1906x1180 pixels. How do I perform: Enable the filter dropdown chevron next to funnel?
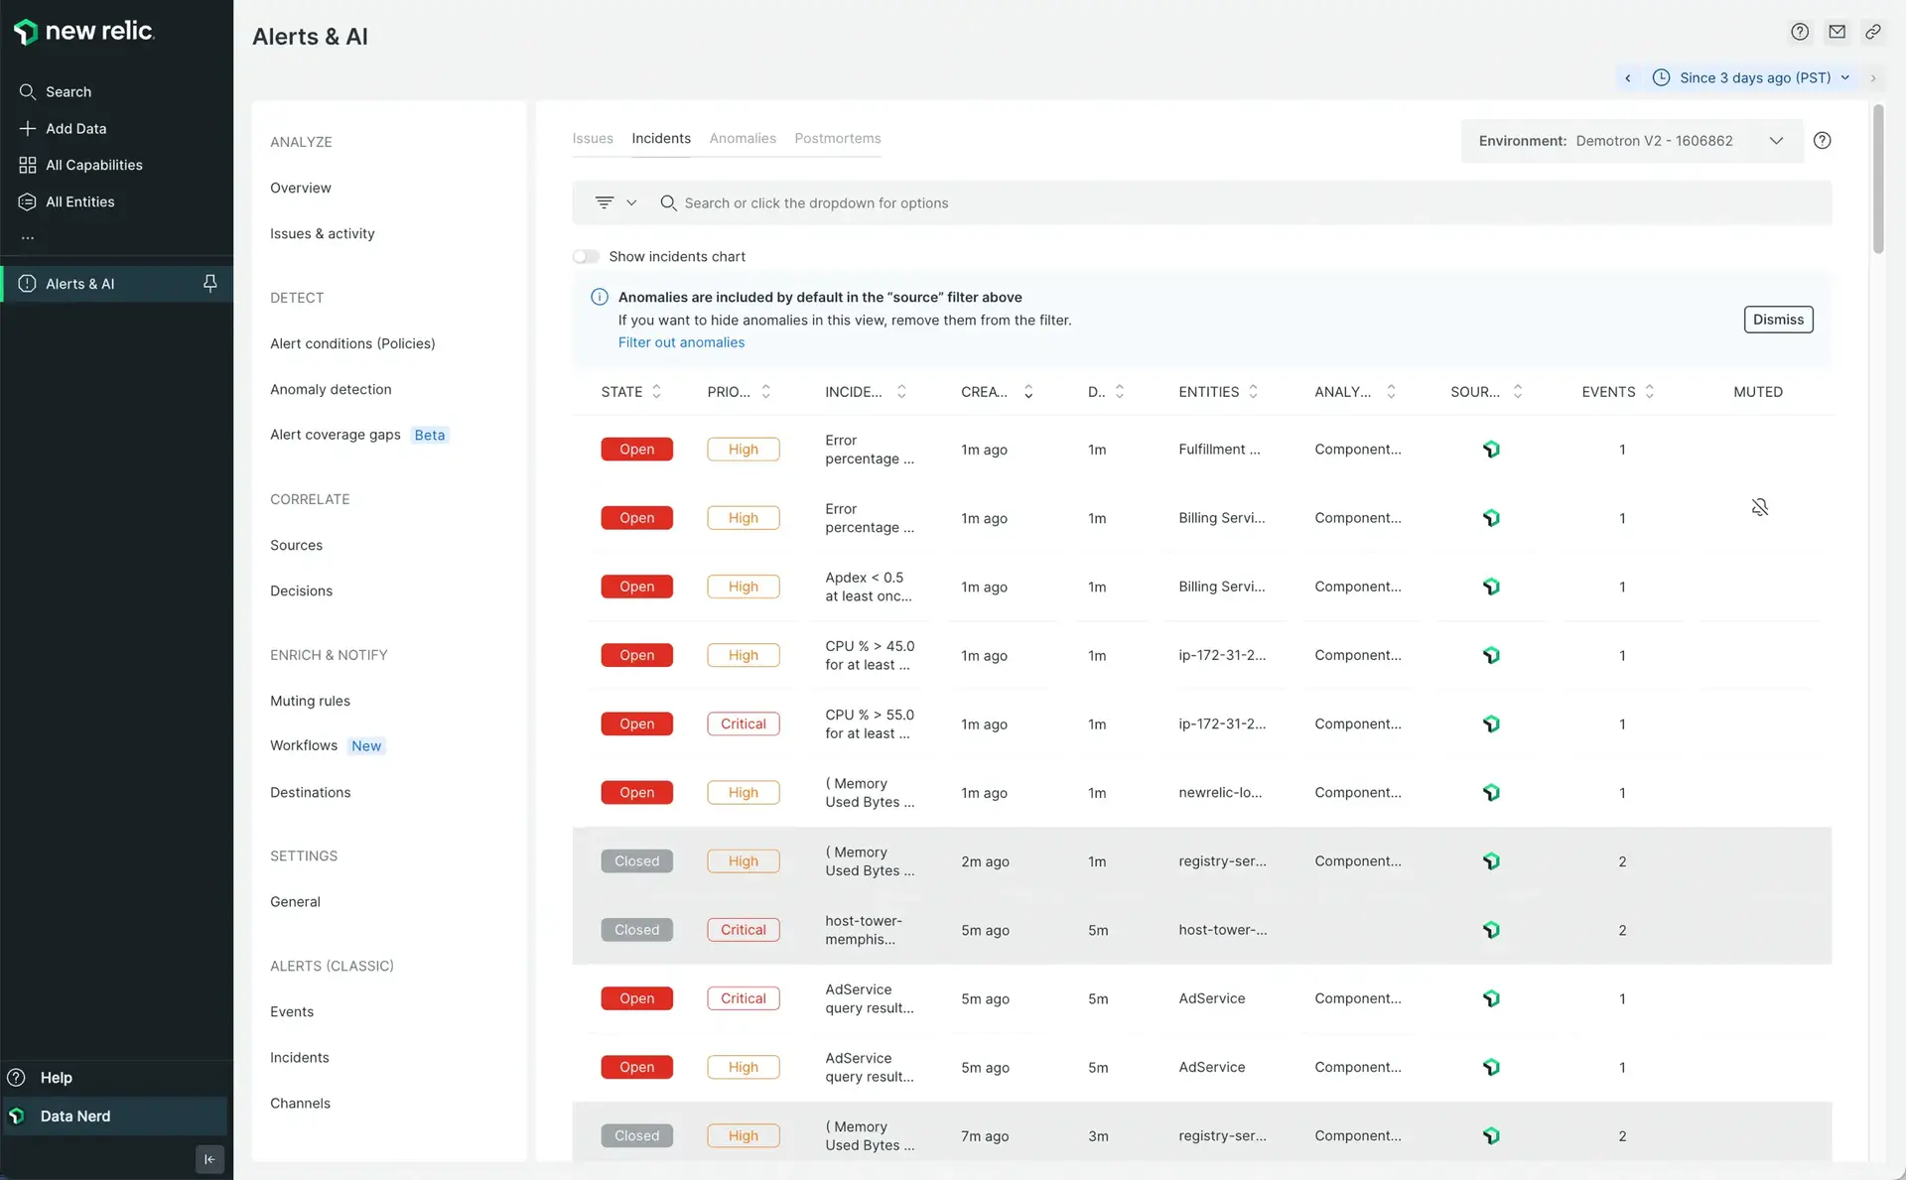630,202
